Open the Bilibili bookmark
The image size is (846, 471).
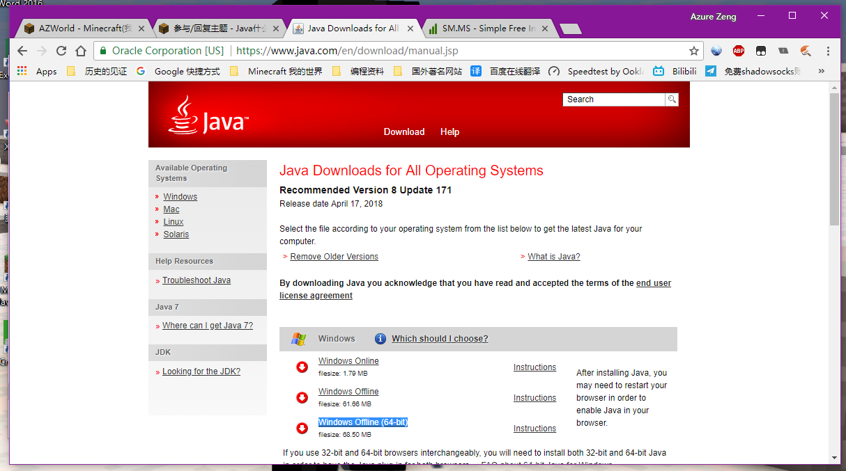[x=675, y=71]
